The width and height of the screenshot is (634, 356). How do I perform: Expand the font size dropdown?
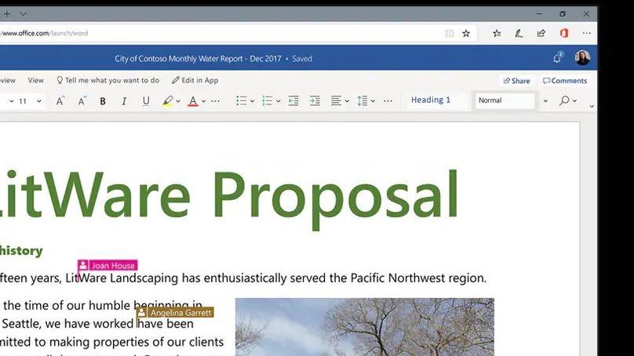(x=38, y=101)
